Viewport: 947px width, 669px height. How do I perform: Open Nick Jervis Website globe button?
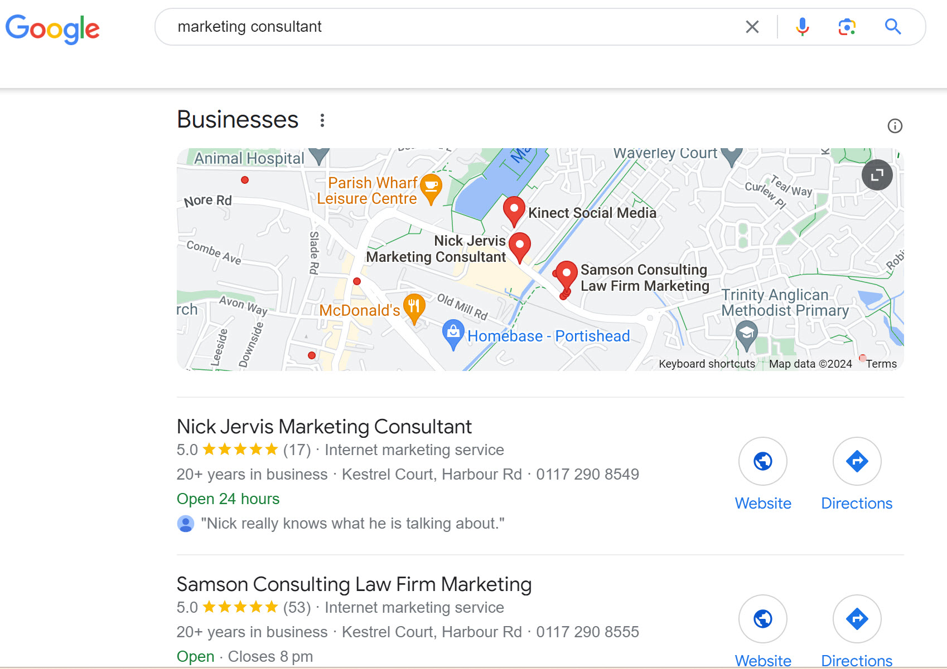(x=762, y=461)
